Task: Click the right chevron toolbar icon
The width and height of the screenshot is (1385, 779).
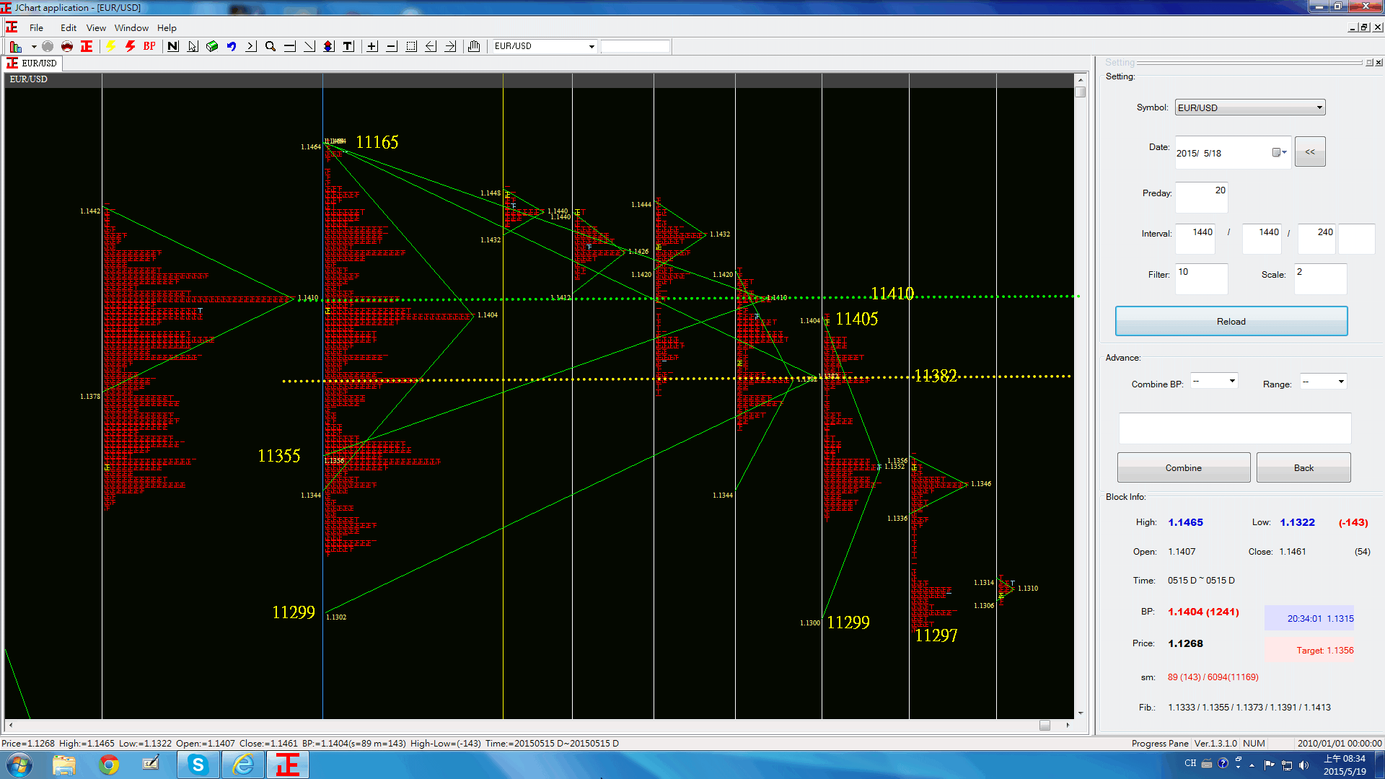Action: pos(251,47)
